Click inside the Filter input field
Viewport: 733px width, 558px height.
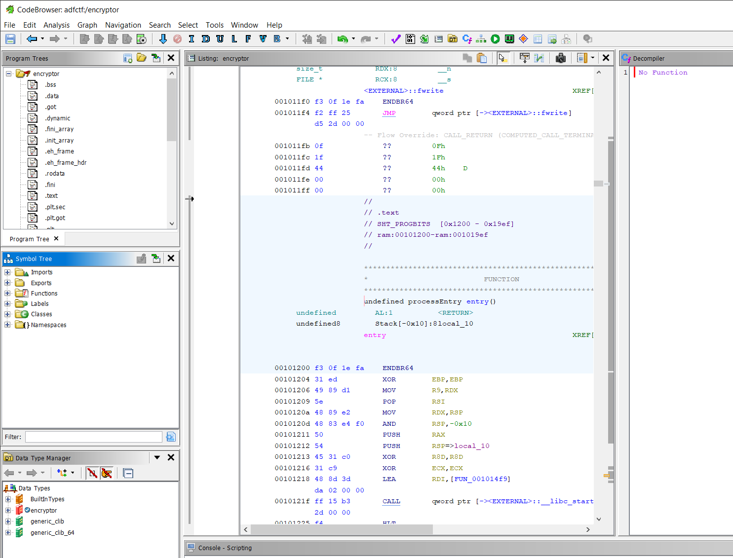(94, 437)
